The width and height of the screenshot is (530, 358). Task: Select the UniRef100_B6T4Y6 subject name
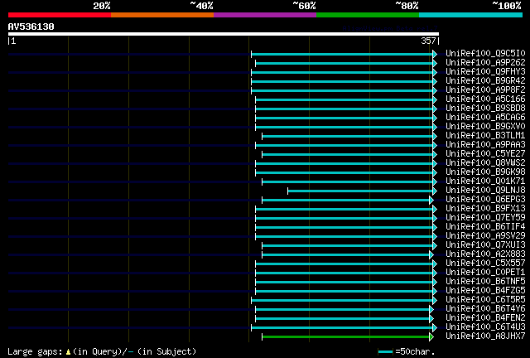coord(485,309)
